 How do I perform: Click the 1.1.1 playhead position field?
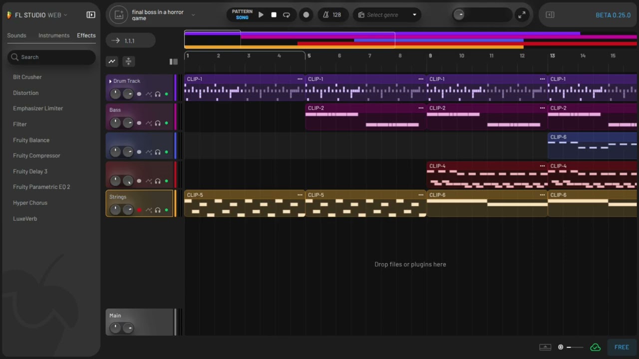click(130, 41)
